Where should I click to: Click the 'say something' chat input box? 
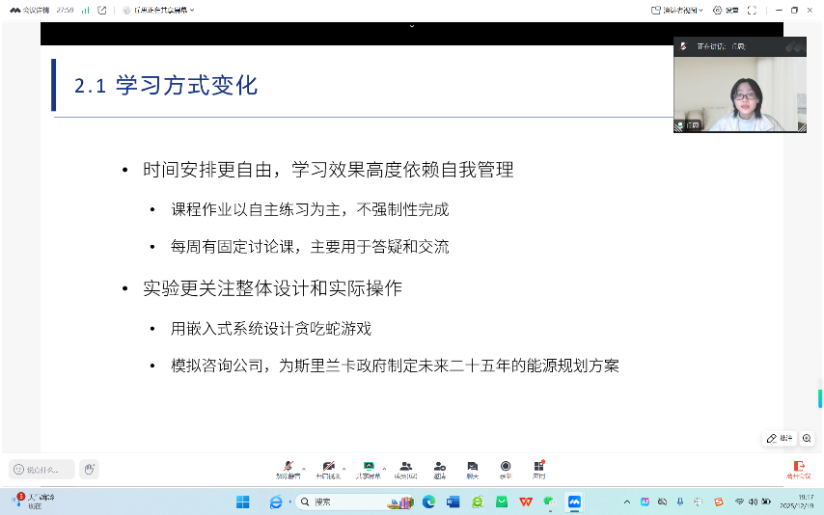[x=41, y=470]
